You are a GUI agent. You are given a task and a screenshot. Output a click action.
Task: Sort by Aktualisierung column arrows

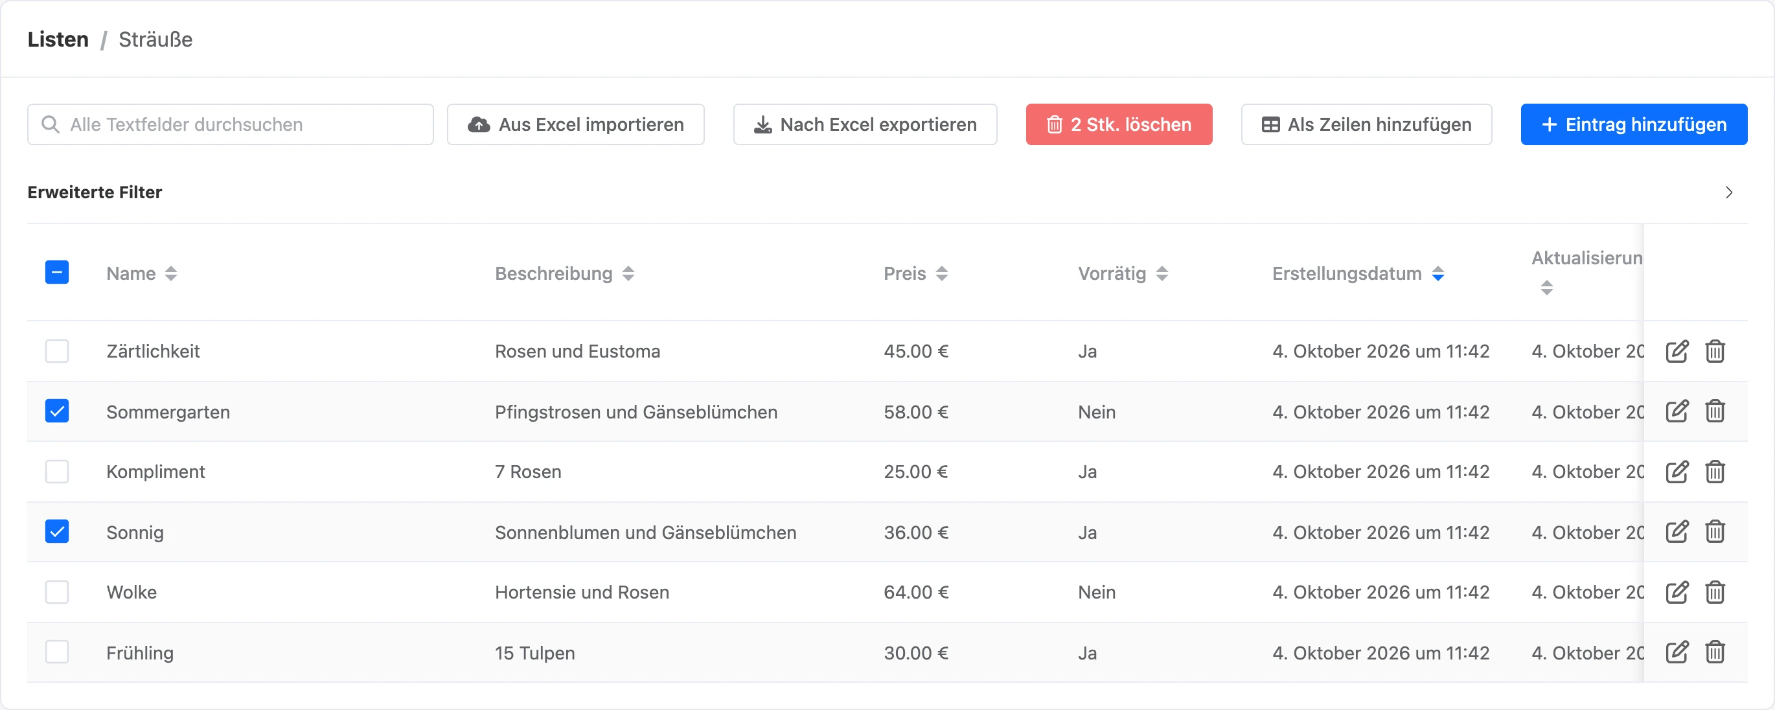[x=1546, y=288]
